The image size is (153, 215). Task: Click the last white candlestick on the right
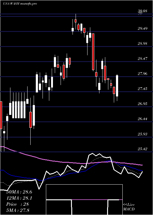coord(117,86)
